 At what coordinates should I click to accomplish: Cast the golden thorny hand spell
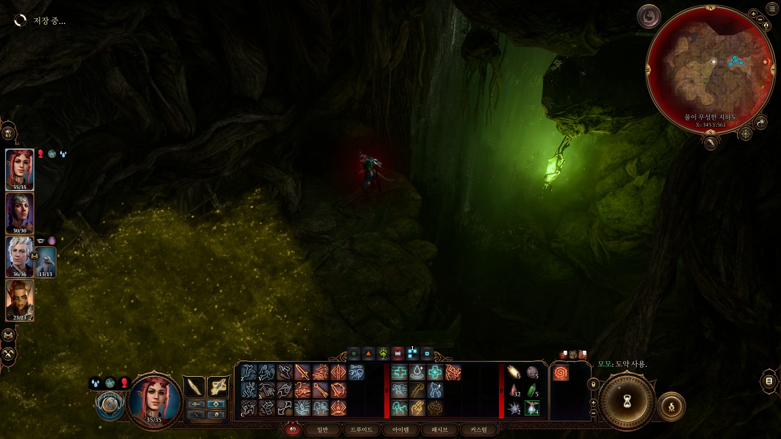pyautogui.click(x=417, y=408)
